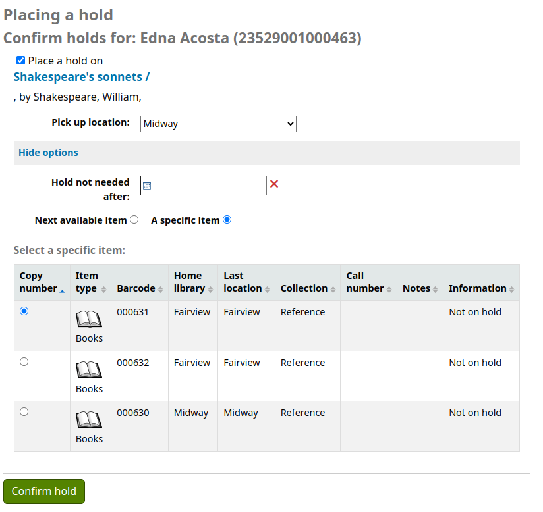The image size is (543, 512).
Task: Open the calendar date picker icon
Action: 146,185
